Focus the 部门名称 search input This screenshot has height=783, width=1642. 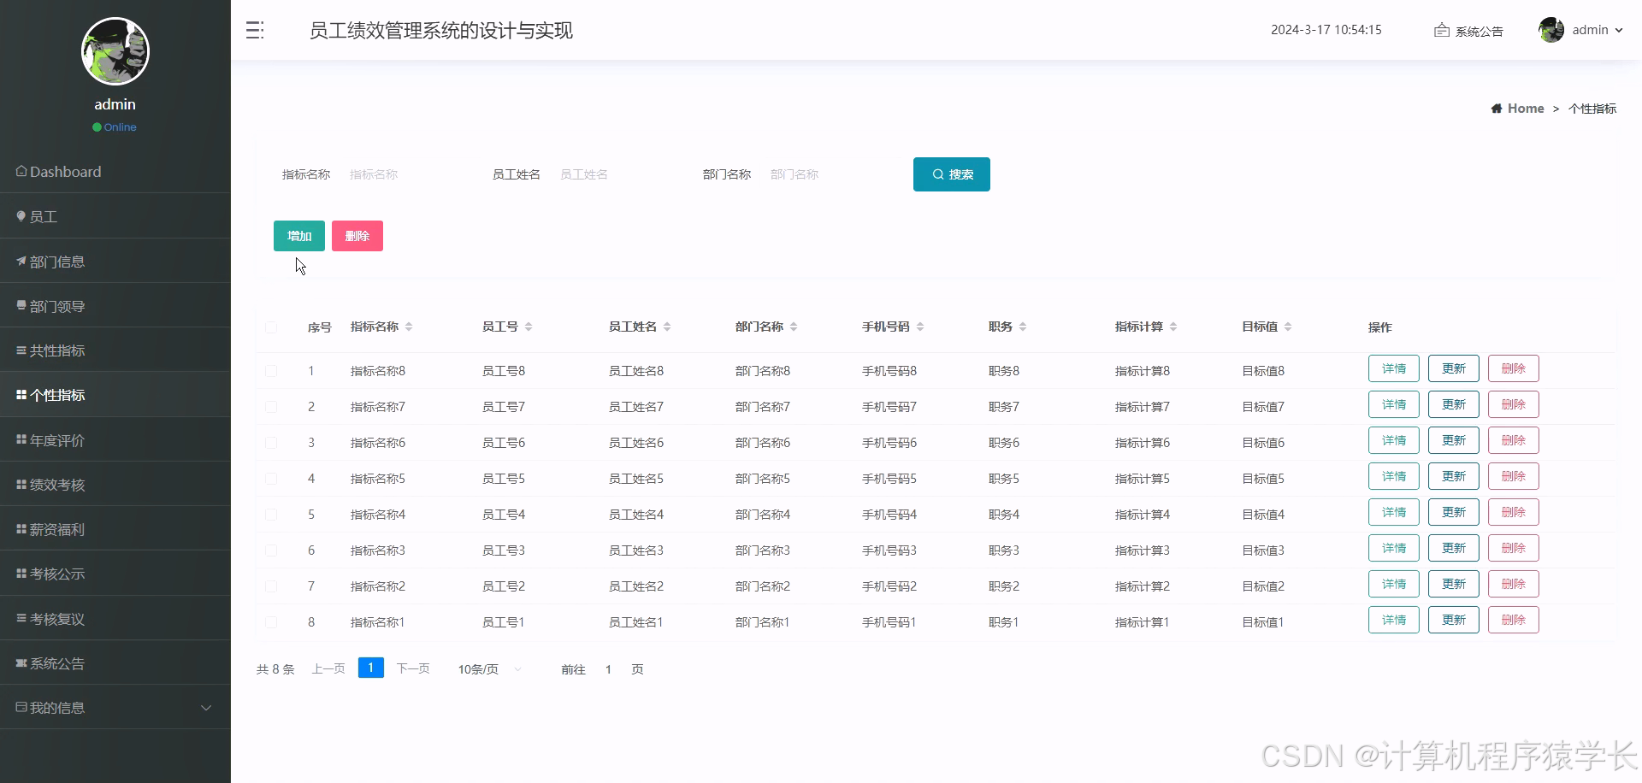click(826, 174)
